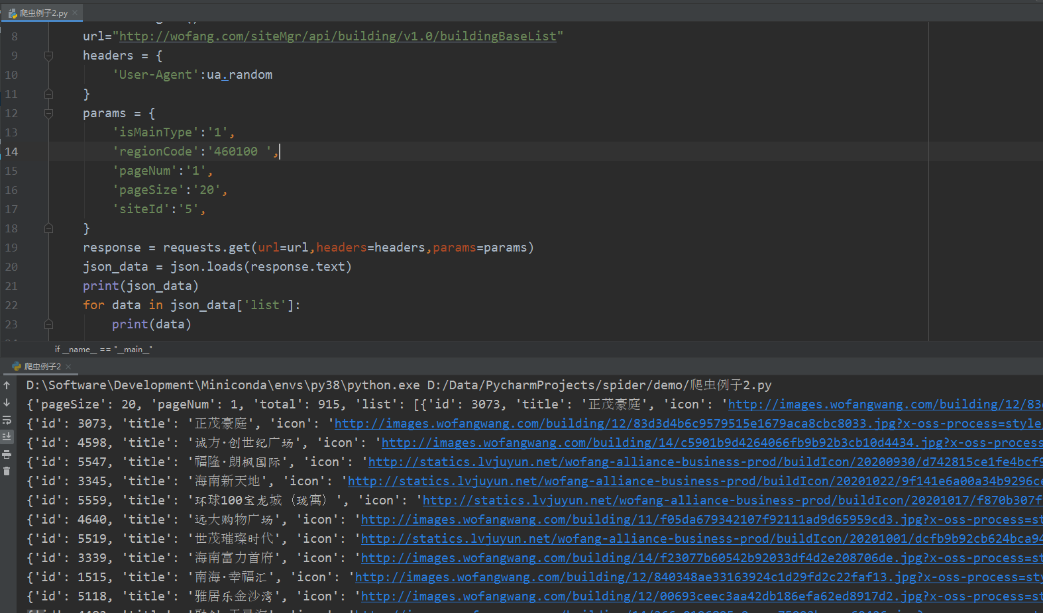This screenshot has width=1043, height=613.
Task: Collapse the params dict fold marker on line 12
Action: (48, 113)
